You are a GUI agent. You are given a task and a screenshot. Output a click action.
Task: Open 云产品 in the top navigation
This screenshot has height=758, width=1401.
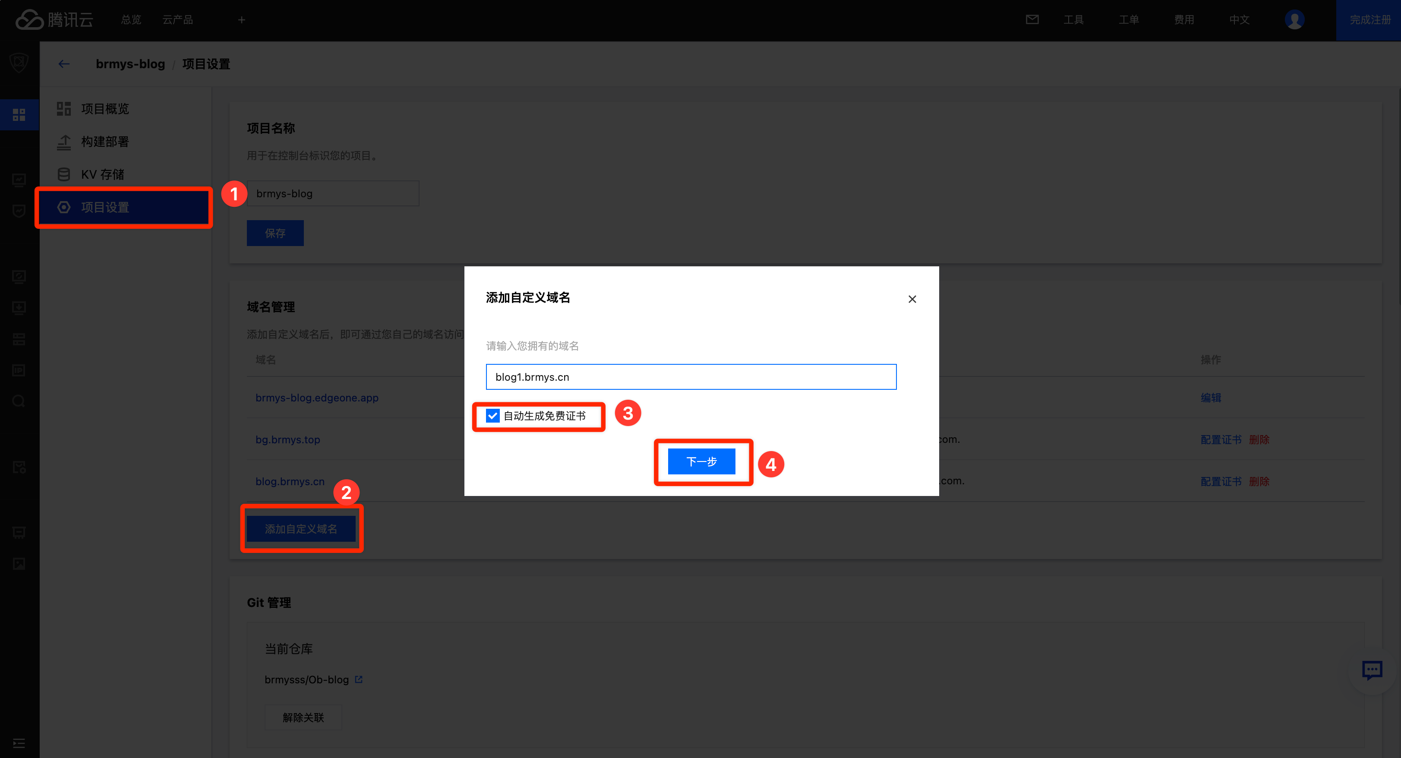[177, 19]
